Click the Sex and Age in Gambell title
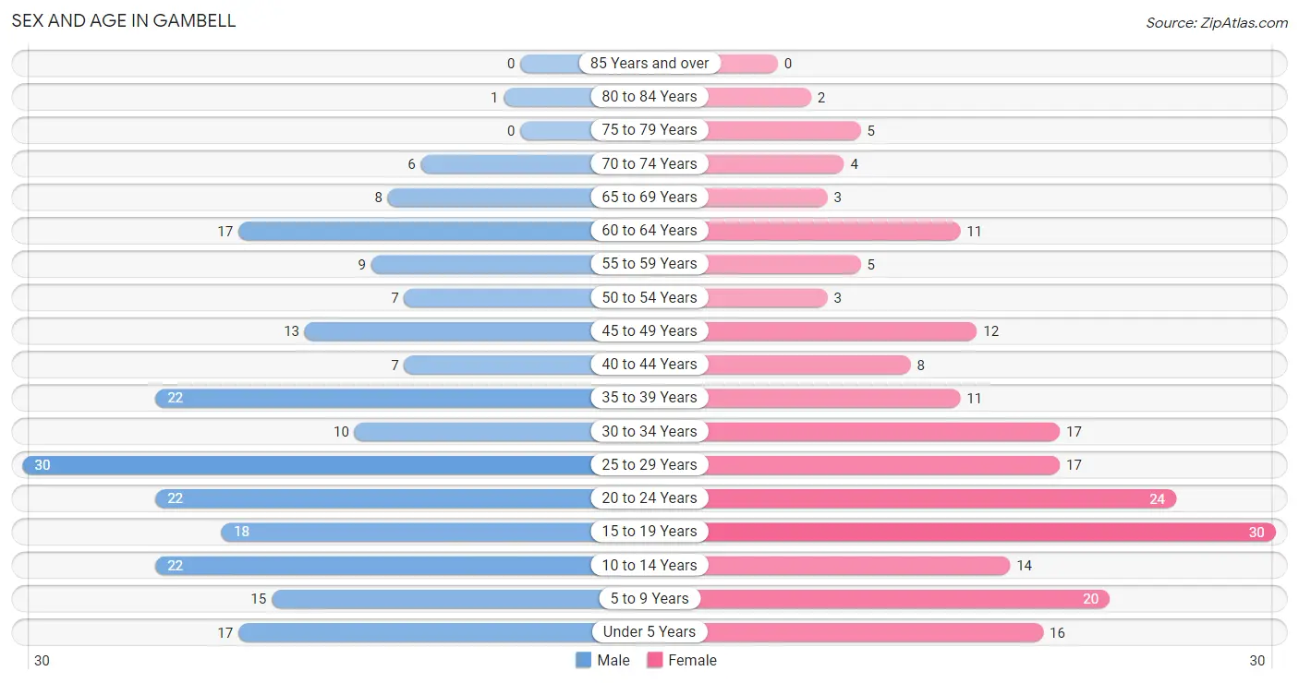The width and height of the screenshot is (1299, 683). click(x=124, y=20)
